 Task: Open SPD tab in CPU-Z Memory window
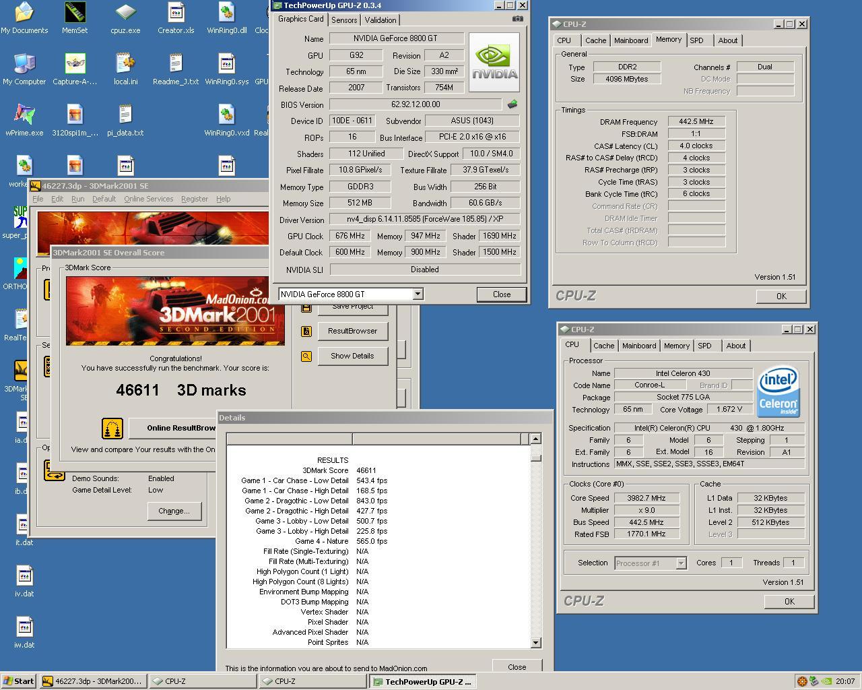(696, 40)
